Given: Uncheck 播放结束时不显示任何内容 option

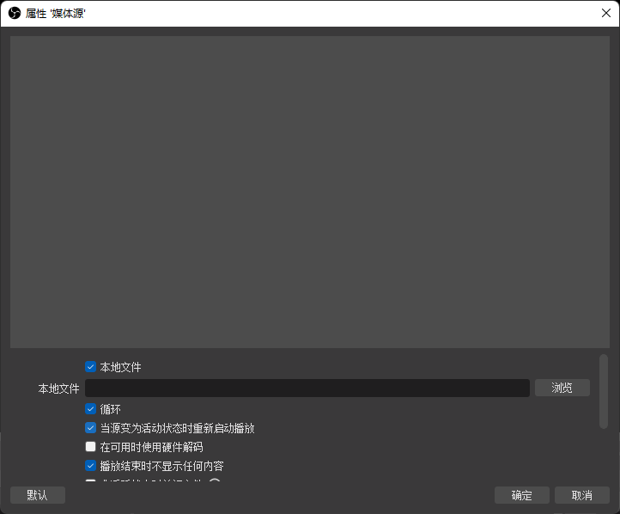Looking at the screenshot, I should (91, 466).
